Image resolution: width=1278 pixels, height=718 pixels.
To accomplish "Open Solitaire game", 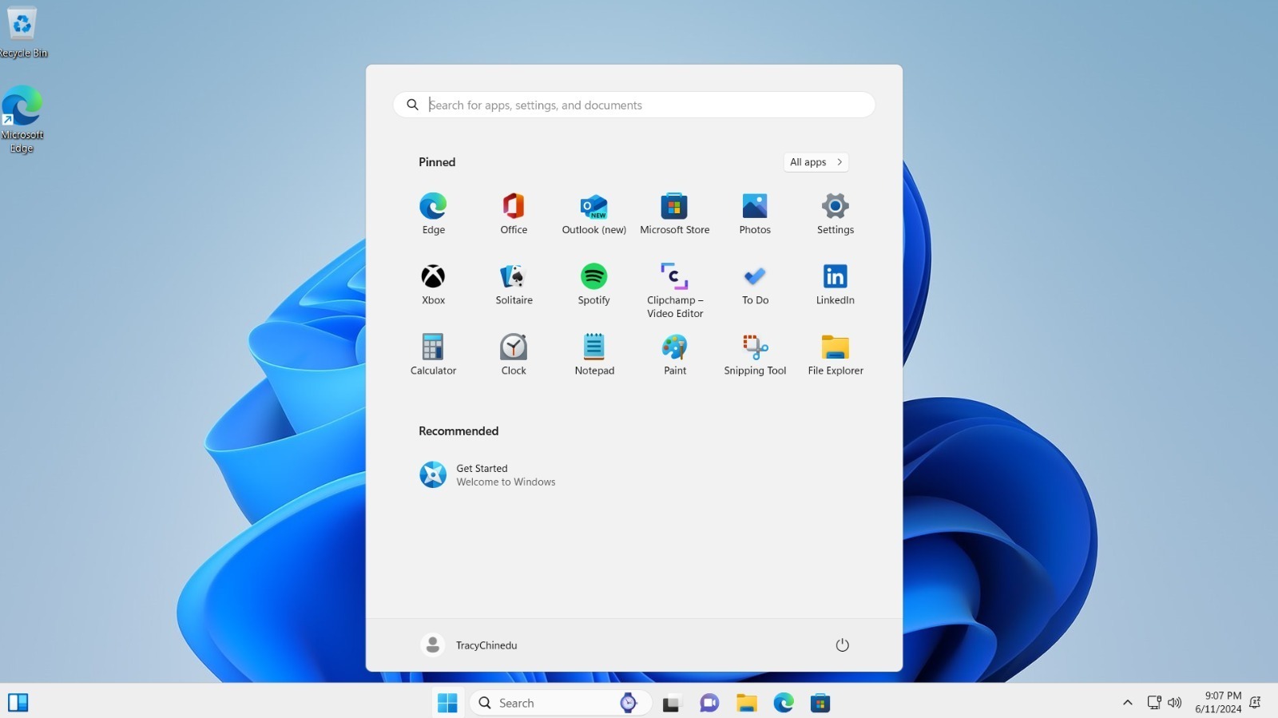I will pyautogui.click(x=514, y=284).
